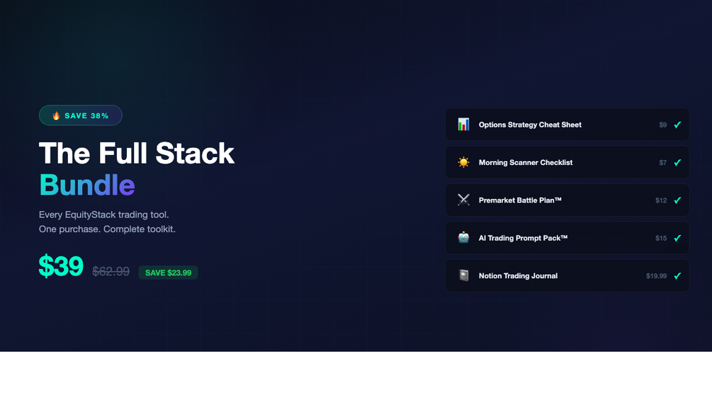Click the $9 price on the Options row

[663, 125]
